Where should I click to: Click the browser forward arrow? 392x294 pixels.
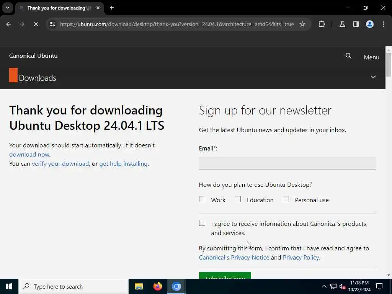(22, 24)
